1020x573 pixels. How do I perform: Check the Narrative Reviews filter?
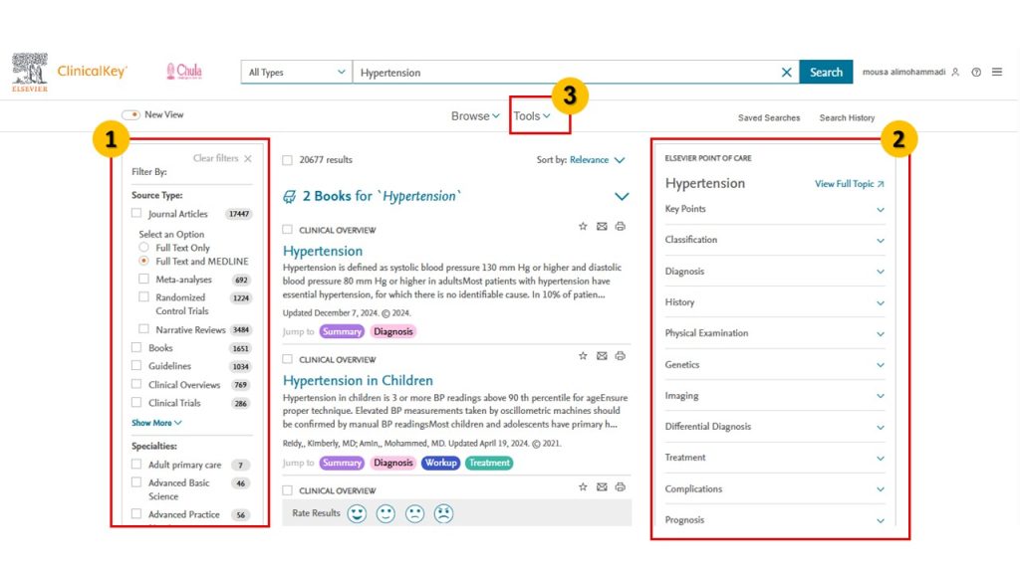tap(143, 328)
